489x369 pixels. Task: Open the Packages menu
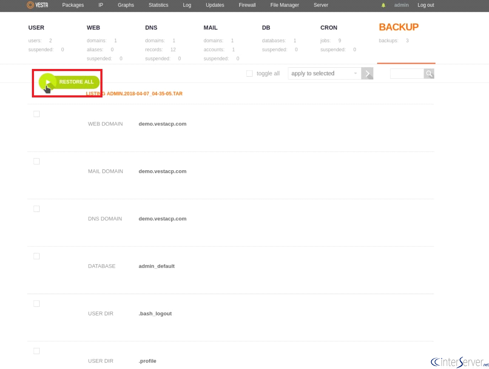73,5
